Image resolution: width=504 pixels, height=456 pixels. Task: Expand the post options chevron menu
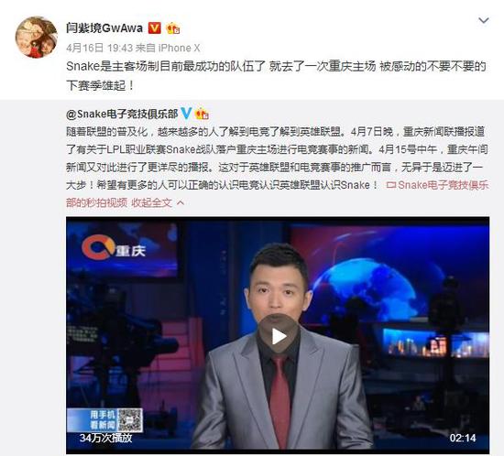[484, 20]
